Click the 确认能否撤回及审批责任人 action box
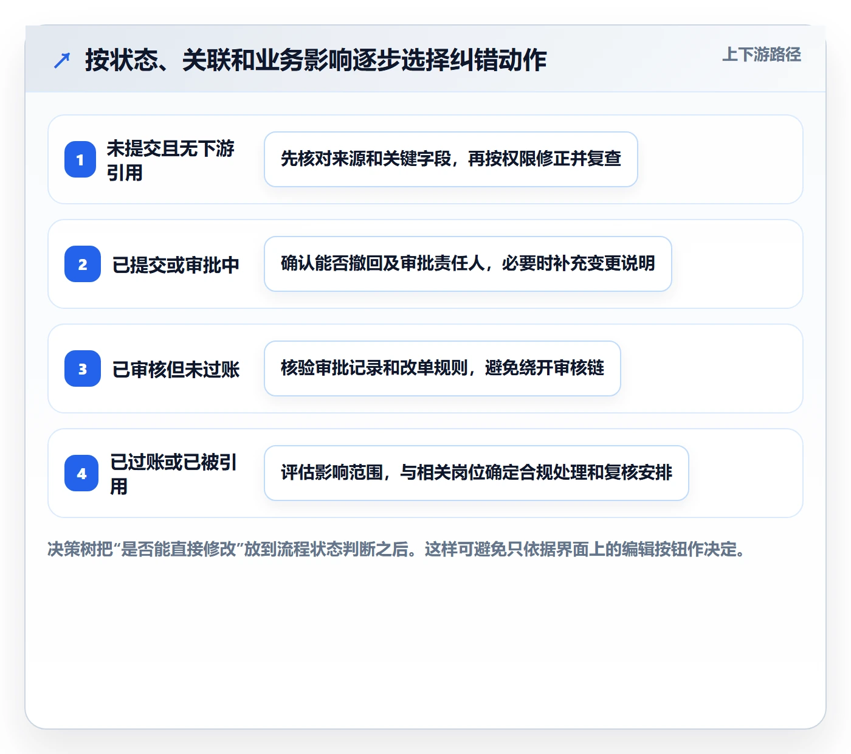 pos(468,264)
